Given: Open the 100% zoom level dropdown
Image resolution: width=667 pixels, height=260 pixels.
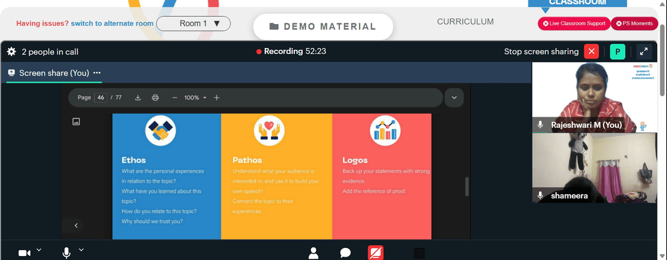Looking at the screenshot, I should point(195,98).
